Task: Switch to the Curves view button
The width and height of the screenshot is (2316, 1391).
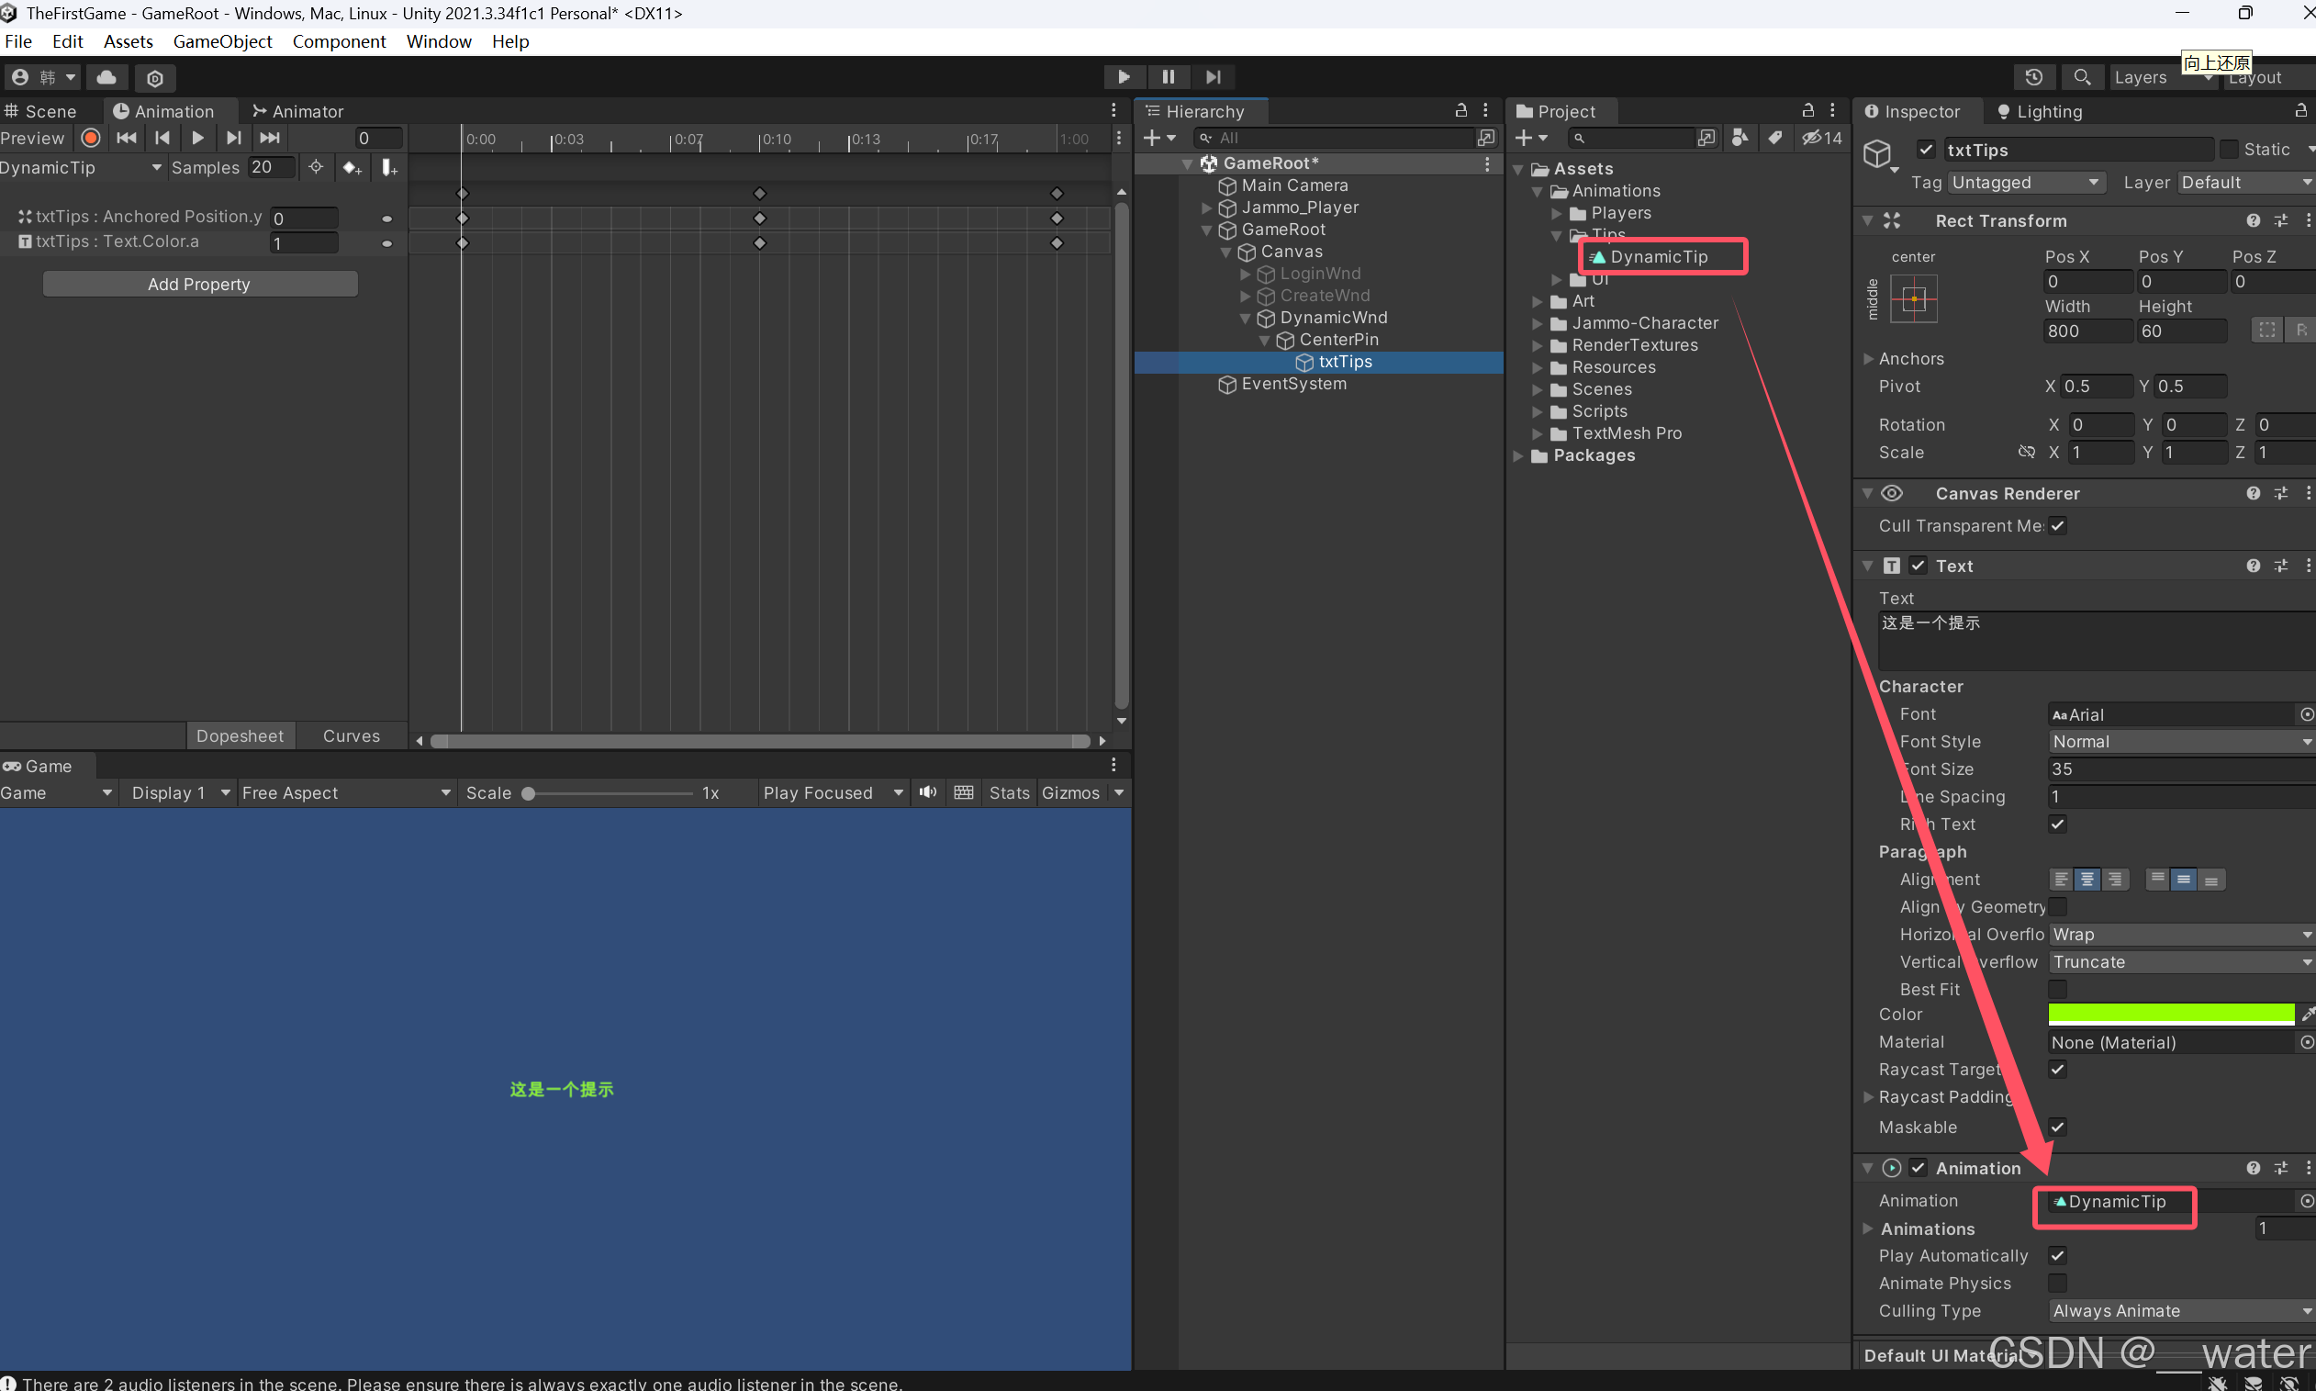Action: pyautogui.click(x=352, y=735)
